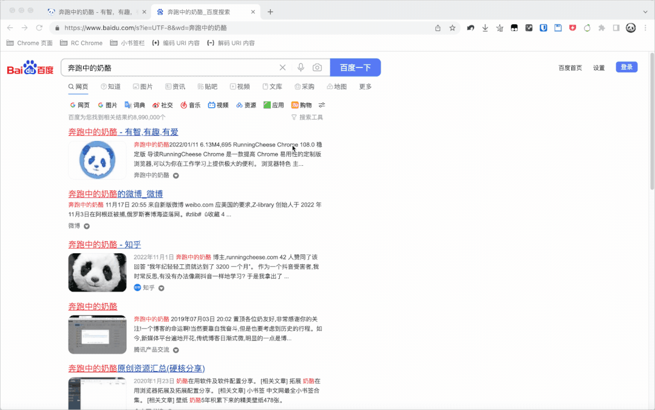Expand arrow beside 知乎 source
The height and width of the screenshot is (410, 655).
point(161,288)
